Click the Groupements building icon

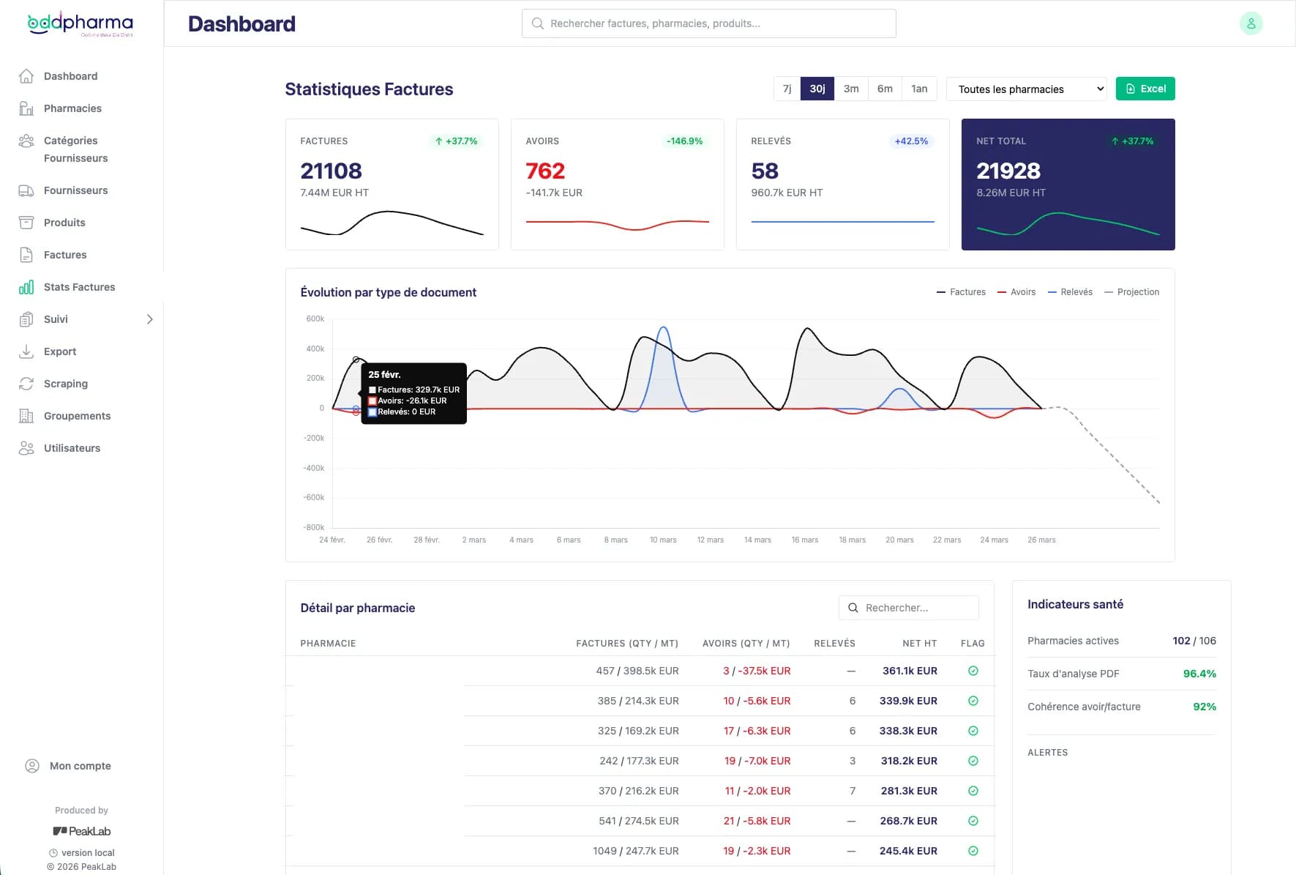[26, 416]
